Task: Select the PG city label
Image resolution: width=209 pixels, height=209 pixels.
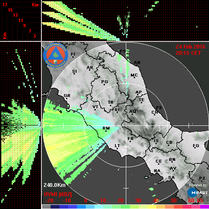Action: click(x=104, y=82)
